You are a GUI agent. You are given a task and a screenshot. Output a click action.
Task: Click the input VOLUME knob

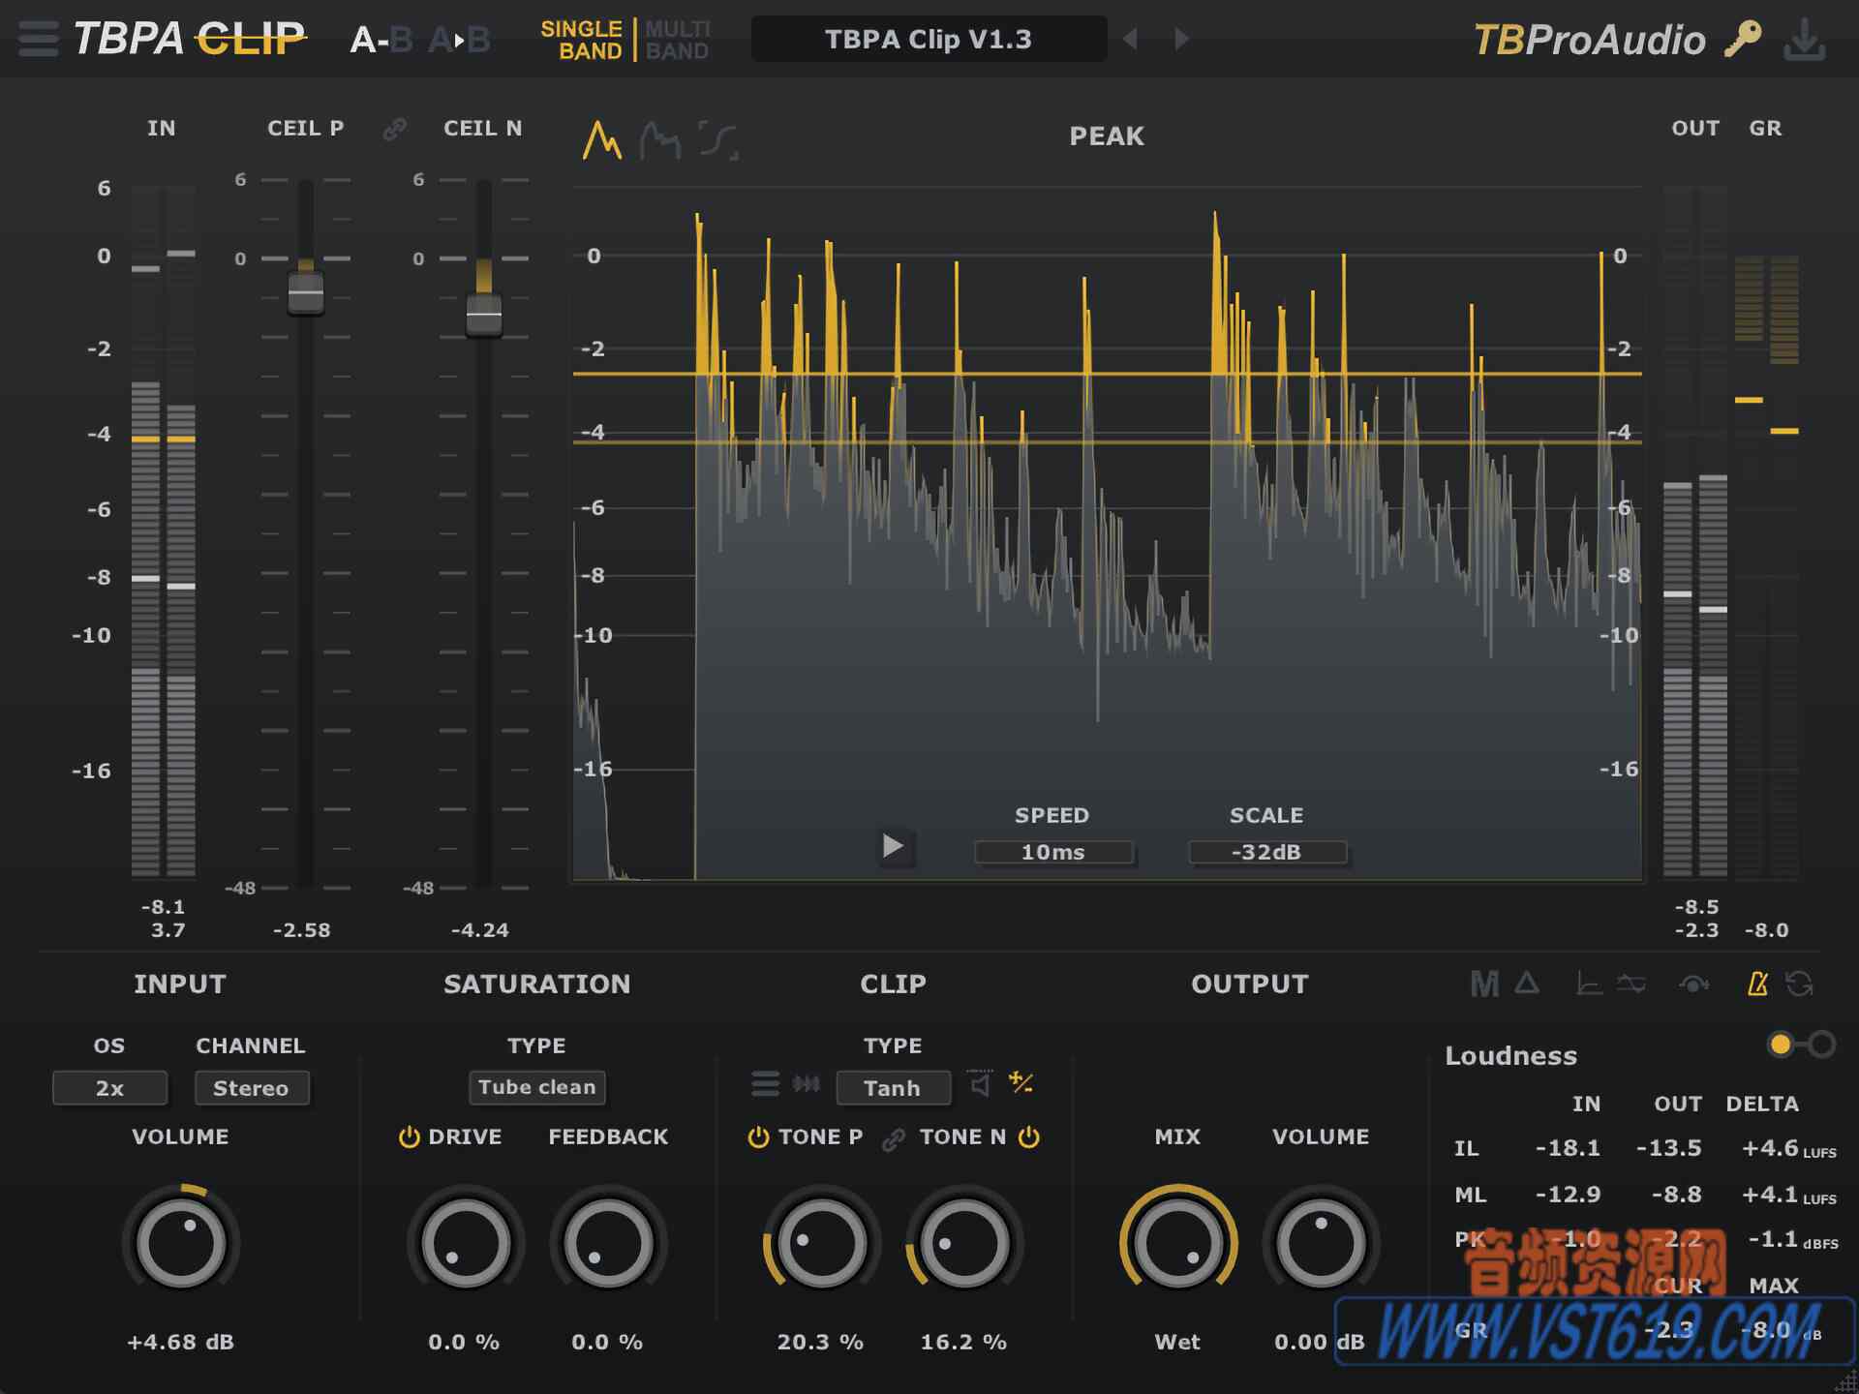point(181,1243)
